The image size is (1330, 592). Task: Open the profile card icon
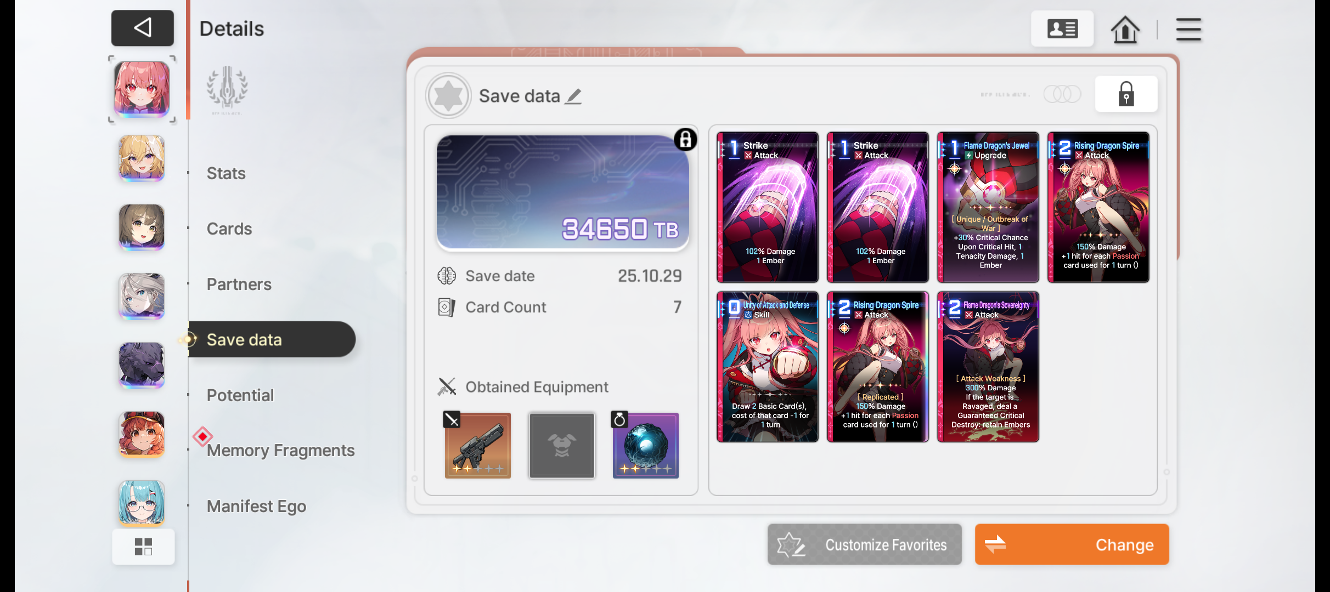1062,29
